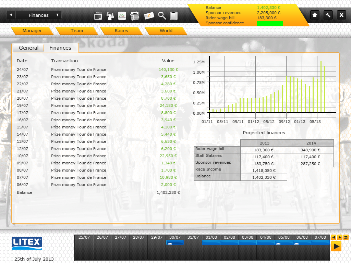Click the green sponsor confidence bar
The width and height of the screenshot is (351, 263).
click(270, 23)
